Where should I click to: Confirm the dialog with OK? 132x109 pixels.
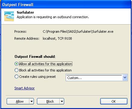114,101
